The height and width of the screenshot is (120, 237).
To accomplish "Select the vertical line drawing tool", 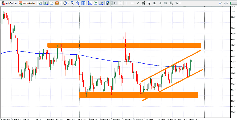I will tap(127, 3).
